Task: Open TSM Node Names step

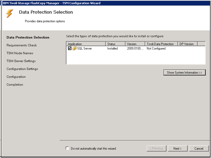Action: tap(20, 53)
